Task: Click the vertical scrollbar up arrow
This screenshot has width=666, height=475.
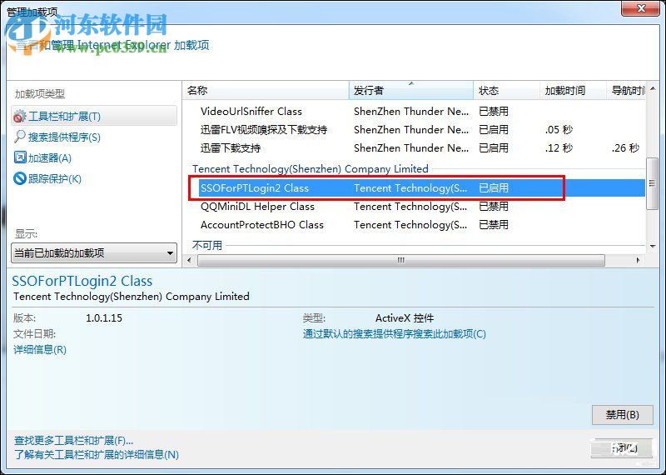Action: pos(653,88)
